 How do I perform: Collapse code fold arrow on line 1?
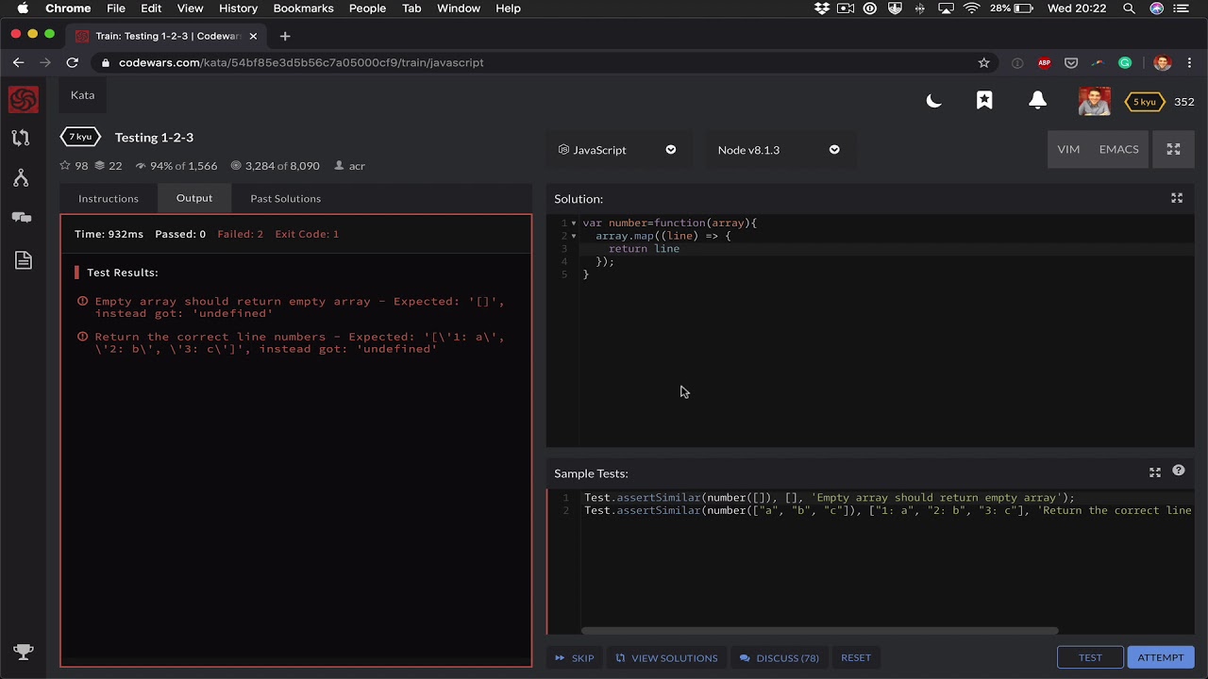click(574, 224)
